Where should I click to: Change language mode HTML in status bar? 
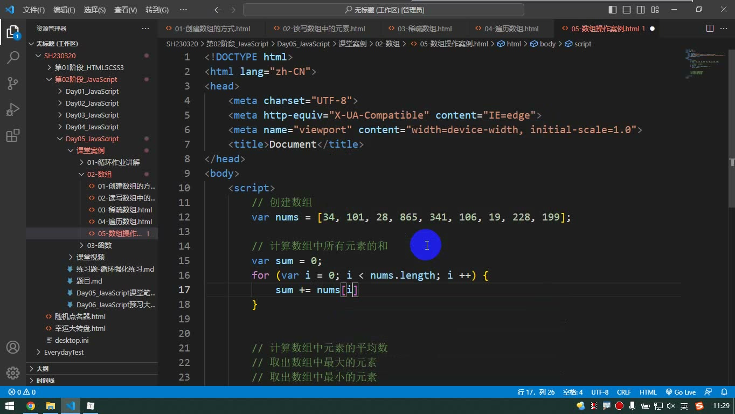(x=648, y=392)
